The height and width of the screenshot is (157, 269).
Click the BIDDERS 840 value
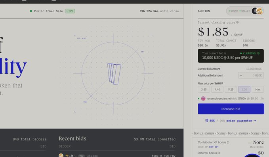(245, 45)
